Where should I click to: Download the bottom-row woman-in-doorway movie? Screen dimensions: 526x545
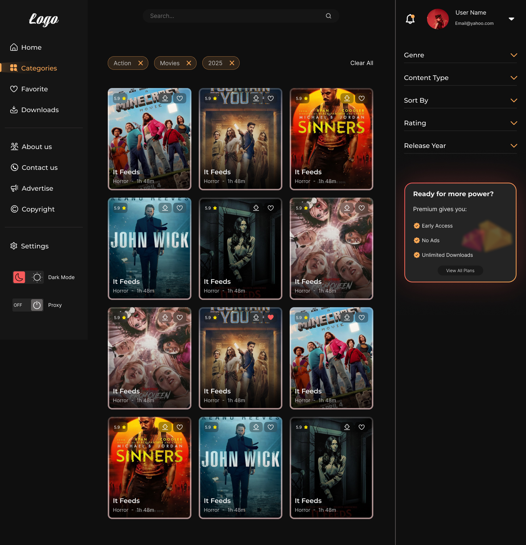(x=347, y=427)
